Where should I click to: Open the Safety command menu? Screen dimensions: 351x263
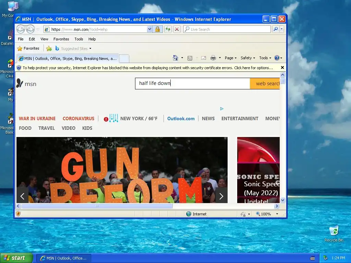coord(248,58)
